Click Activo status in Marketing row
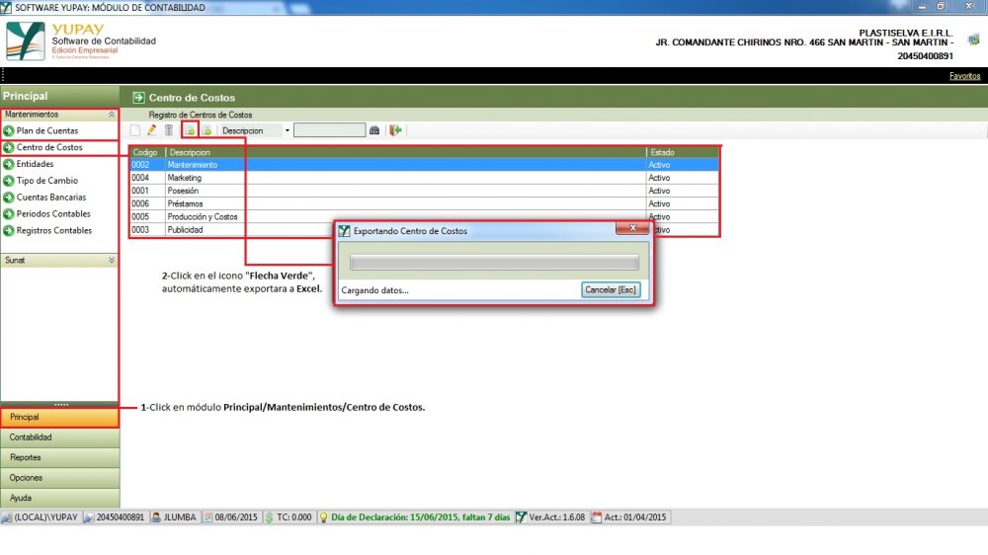This screenshot has width=988, height=555. point(659,178)
